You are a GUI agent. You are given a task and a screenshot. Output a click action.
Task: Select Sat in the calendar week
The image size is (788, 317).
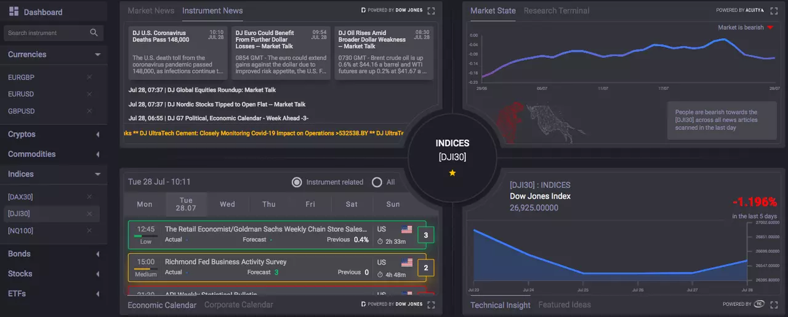pyautogui.click(x=352, y=204)
